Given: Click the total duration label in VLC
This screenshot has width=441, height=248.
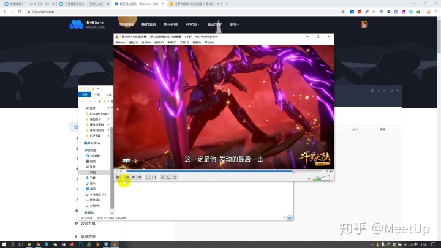Looking at the screenshot, I should click(x=329, y=171).
